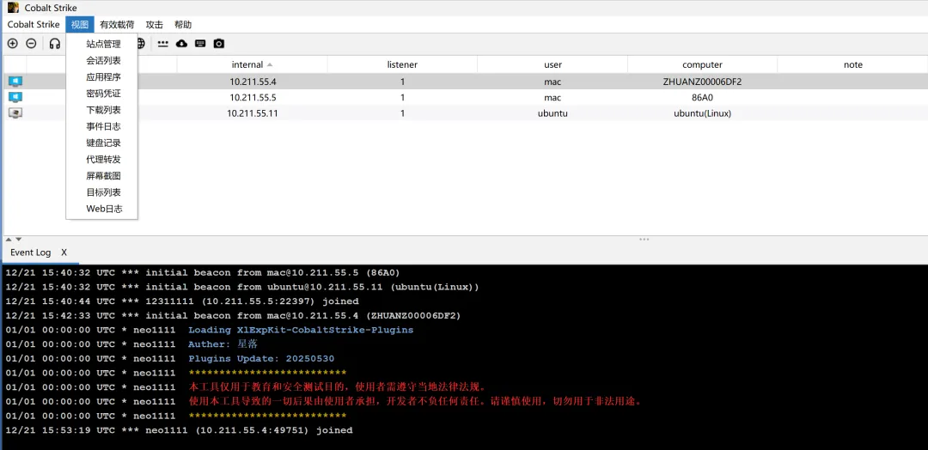Choose 目标列表 from the menu
Image resolution: width=928 pixels, height=450 pixels.
103,192
